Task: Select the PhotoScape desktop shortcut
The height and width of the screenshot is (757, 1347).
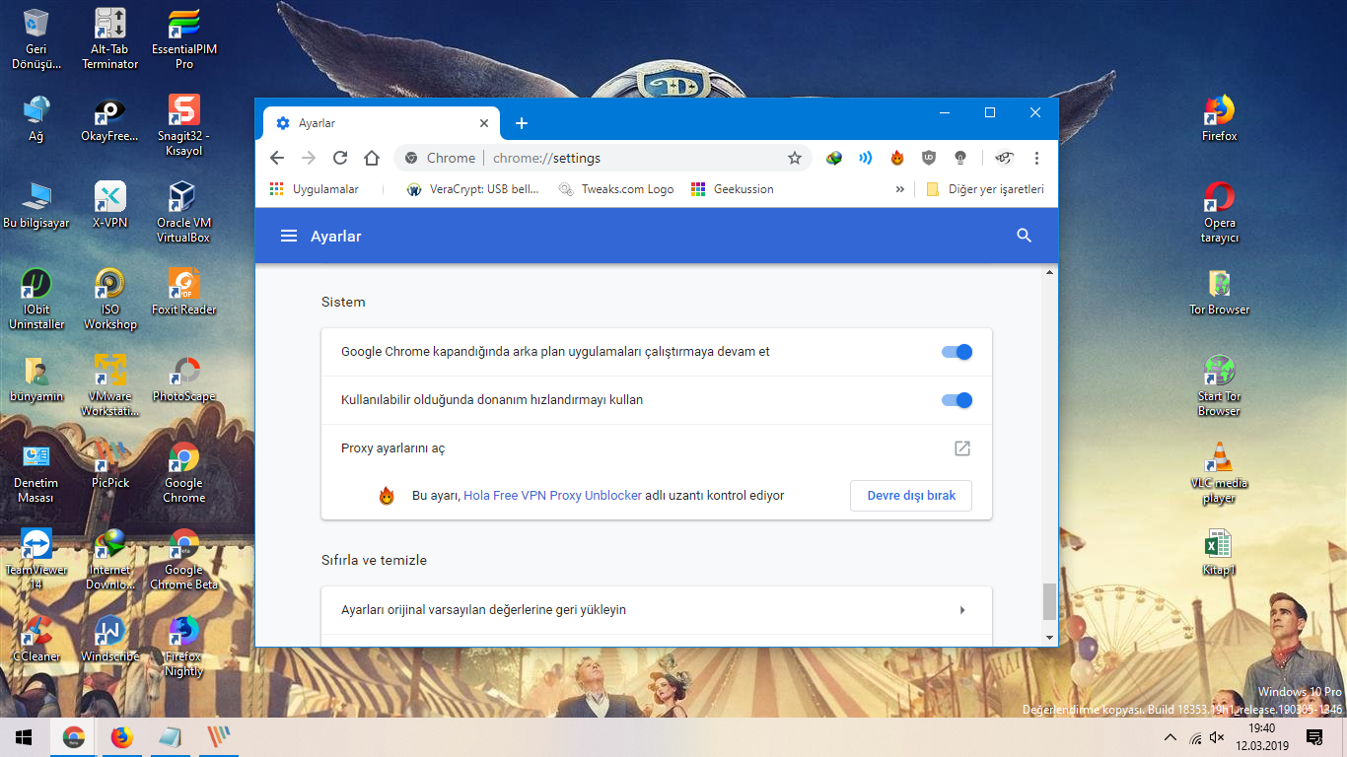Action: click(183, 378)
